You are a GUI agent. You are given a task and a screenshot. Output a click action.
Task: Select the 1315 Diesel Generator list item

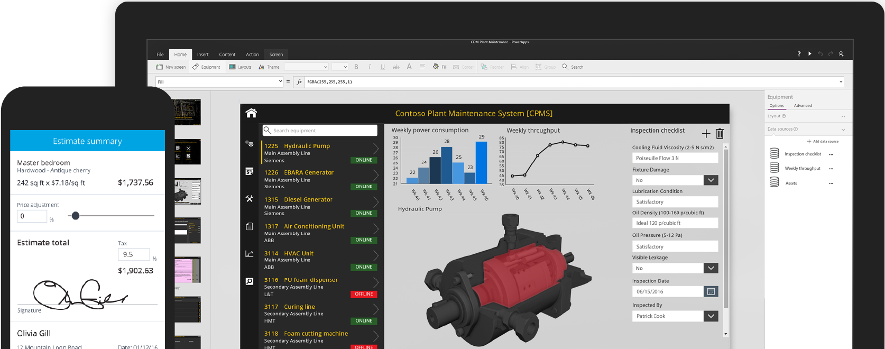[321, 206]
